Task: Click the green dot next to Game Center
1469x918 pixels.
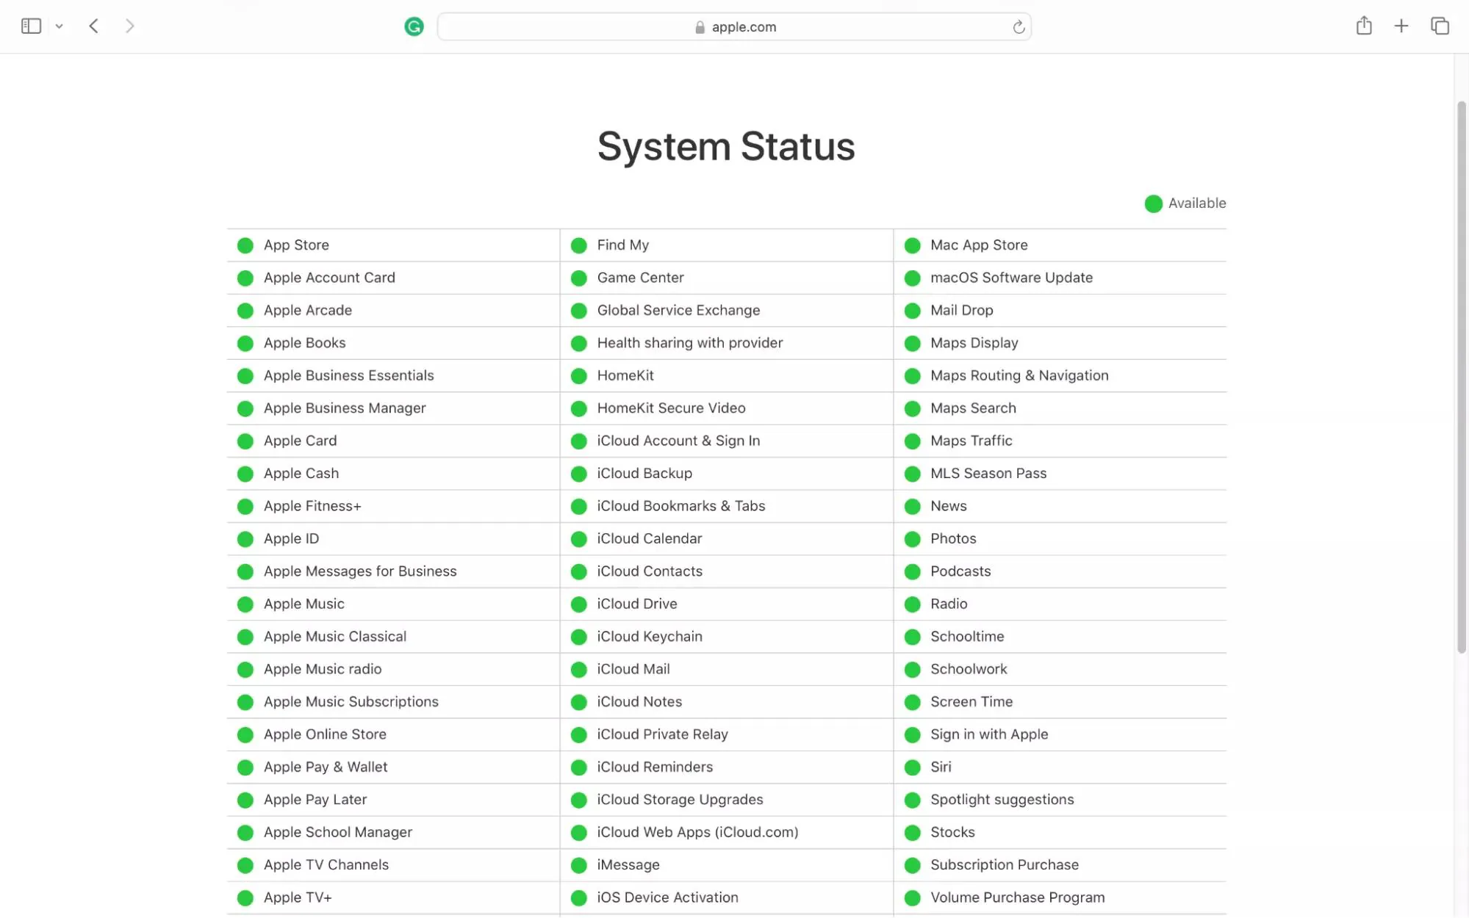Action: (579, 278)
